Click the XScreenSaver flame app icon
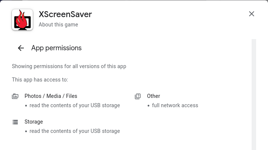 coord(22,20)
